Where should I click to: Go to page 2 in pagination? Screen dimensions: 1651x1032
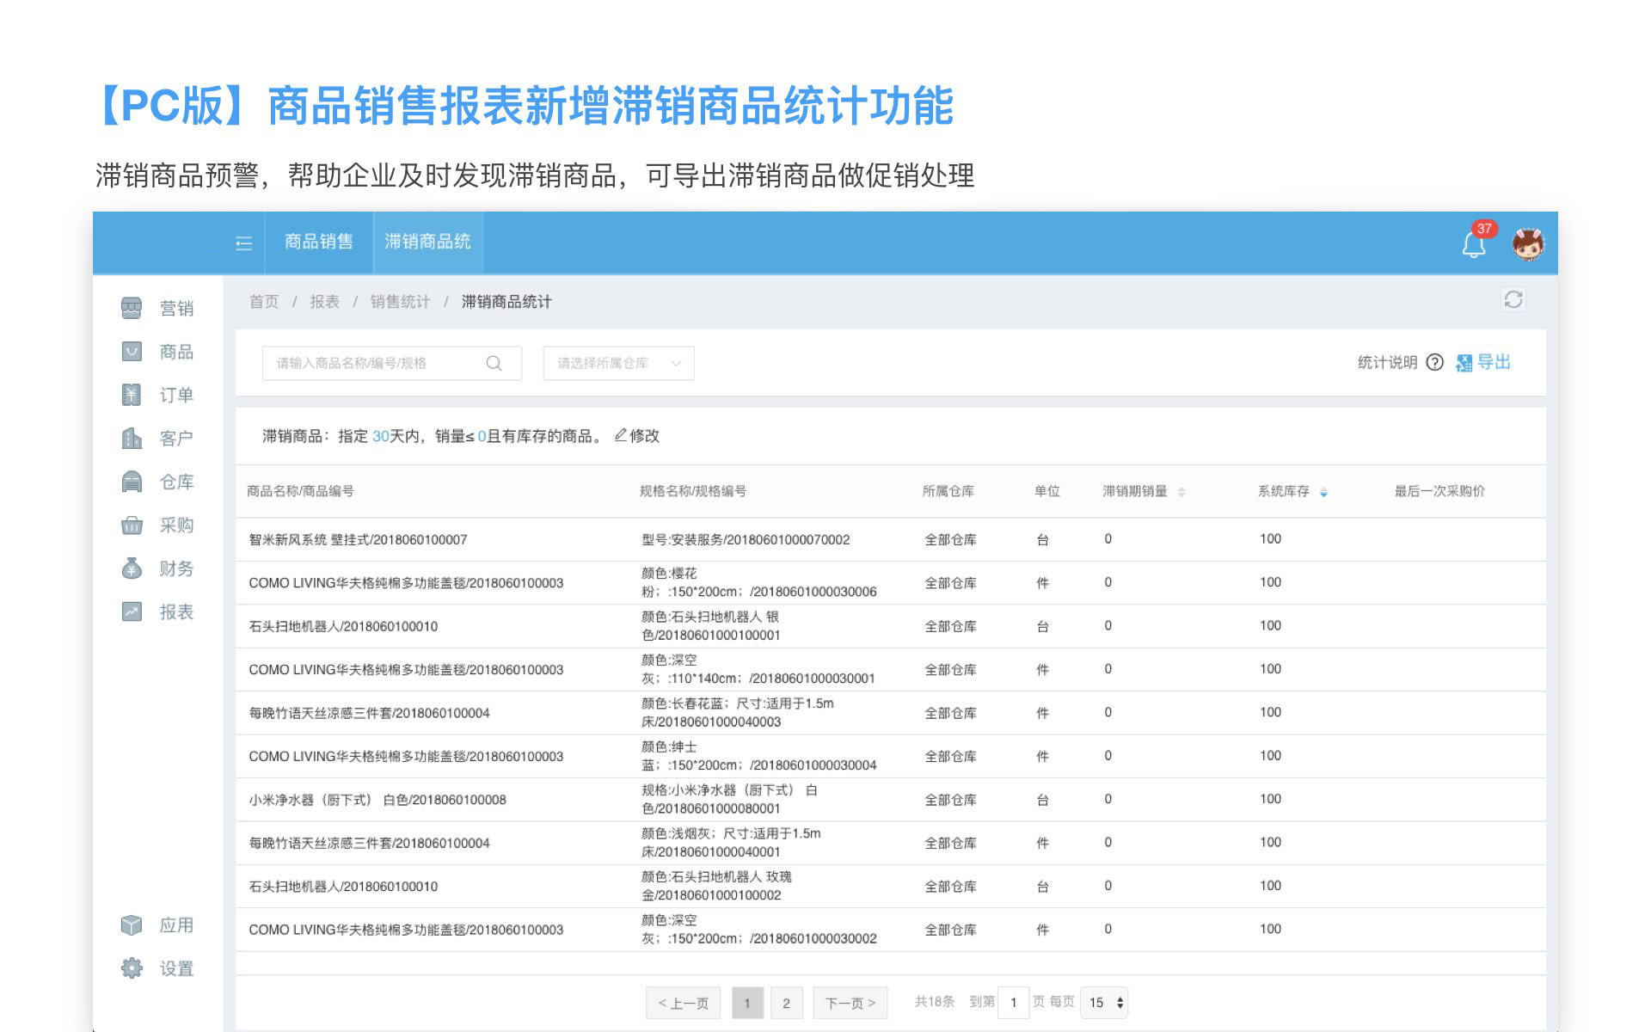tap(786, 1003)
